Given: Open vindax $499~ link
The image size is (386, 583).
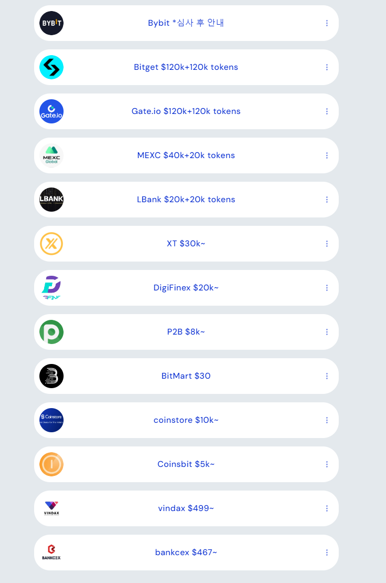Looking at the screenshot, I should tap(186, 508).
